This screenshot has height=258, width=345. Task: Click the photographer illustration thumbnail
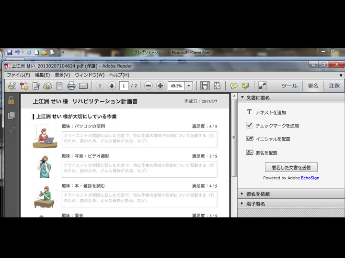click(x=45, y=166)
